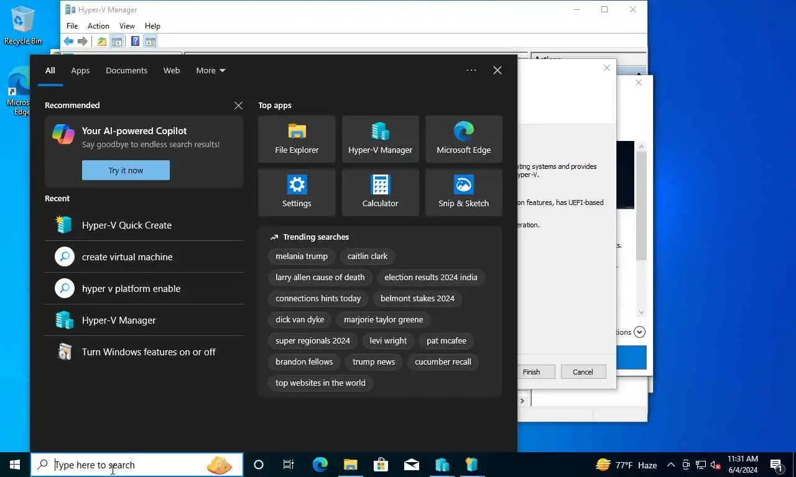Open View menu in Hyper-V Manager
The image size is (796, 477).
tap(127, 26)
